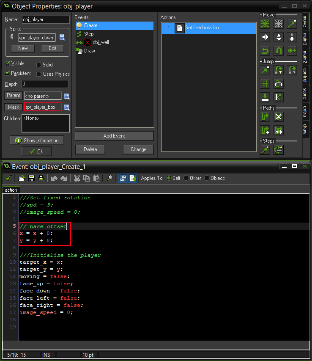Open the parent selection menu icon
The image size is (312, 361).
coord(66,96)
